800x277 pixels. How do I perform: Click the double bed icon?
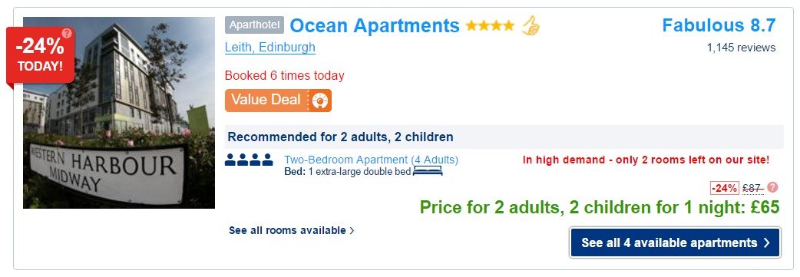428,171
